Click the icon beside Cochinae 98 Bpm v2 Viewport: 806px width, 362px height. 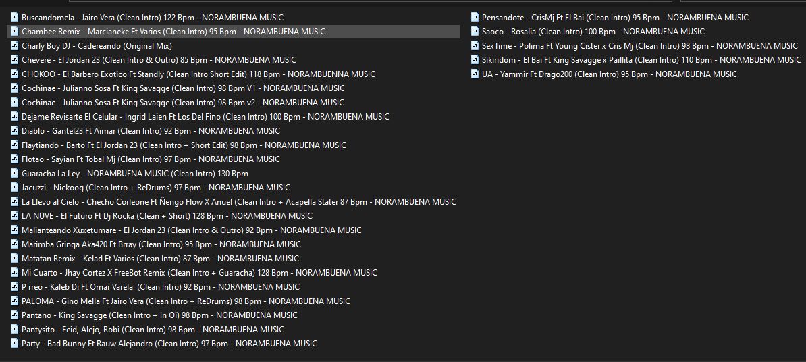14,103
